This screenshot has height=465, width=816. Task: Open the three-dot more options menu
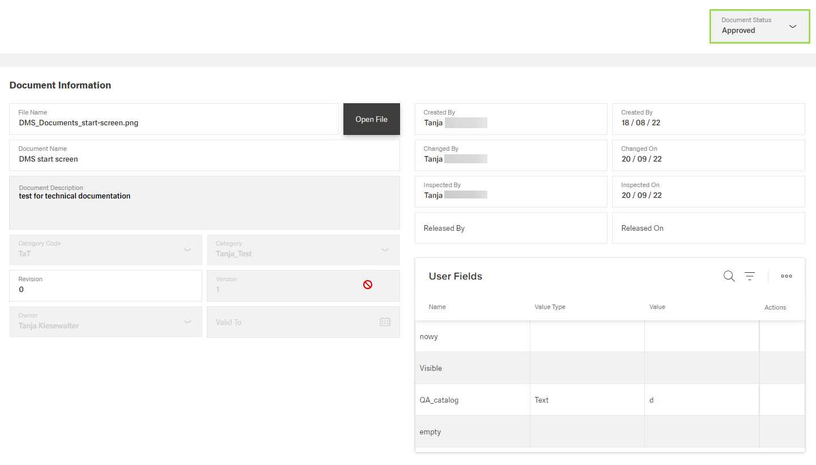pos(787,276)
